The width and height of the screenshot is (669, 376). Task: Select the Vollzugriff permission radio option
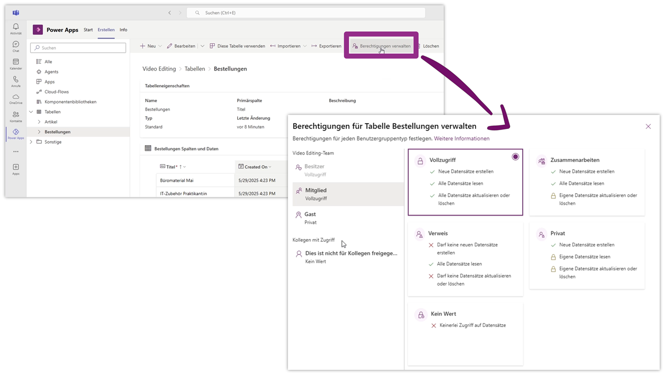[x=515, y=157]
